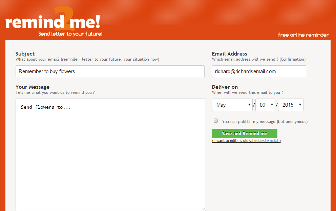The height and width of the screenshot is (211, 336).
Task: Focus the Subject field with "Remember to buy flowers"
Action: [110, 71]
